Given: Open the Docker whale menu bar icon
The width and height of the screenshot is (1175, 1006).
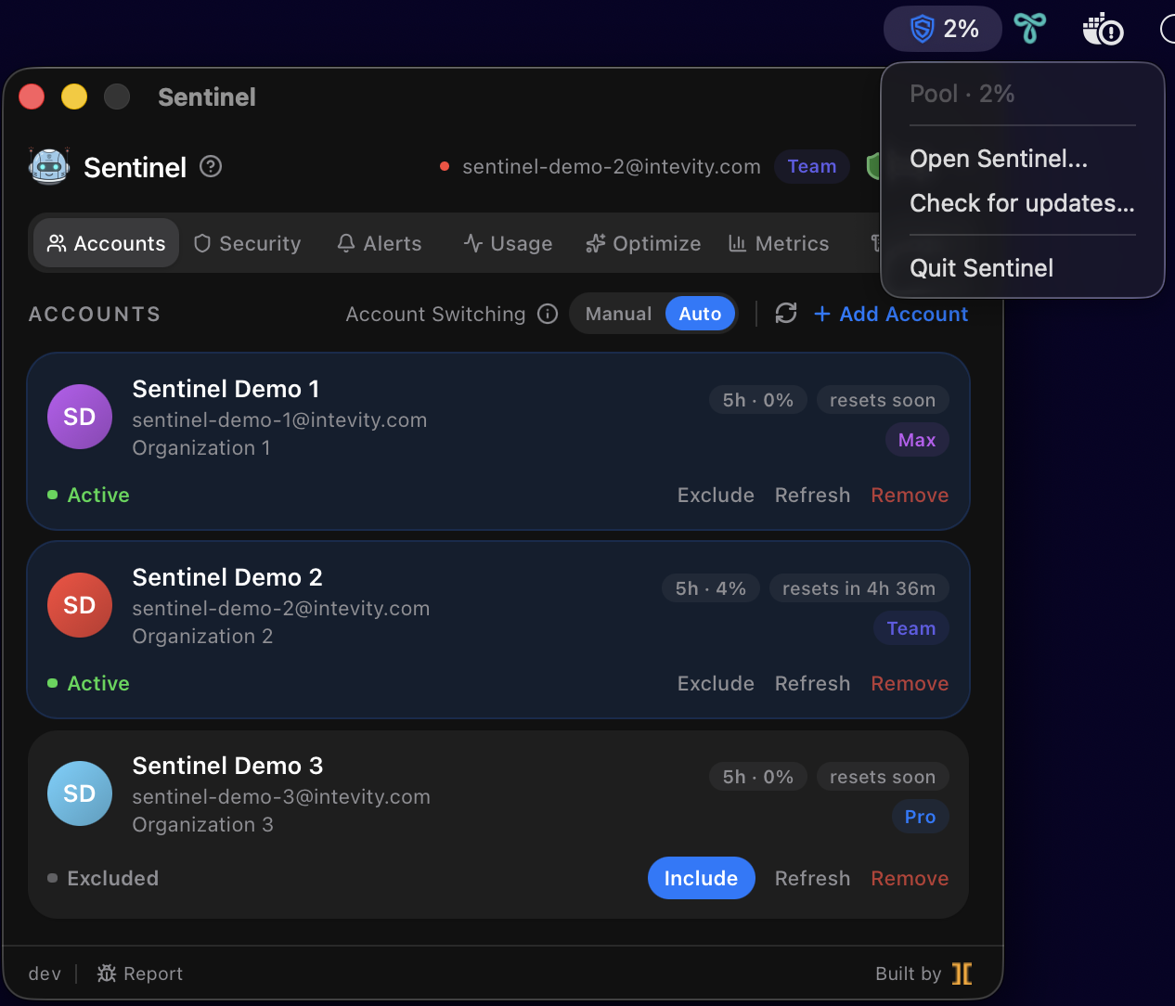Looking at the screenshot, I should click(1103, 29).
